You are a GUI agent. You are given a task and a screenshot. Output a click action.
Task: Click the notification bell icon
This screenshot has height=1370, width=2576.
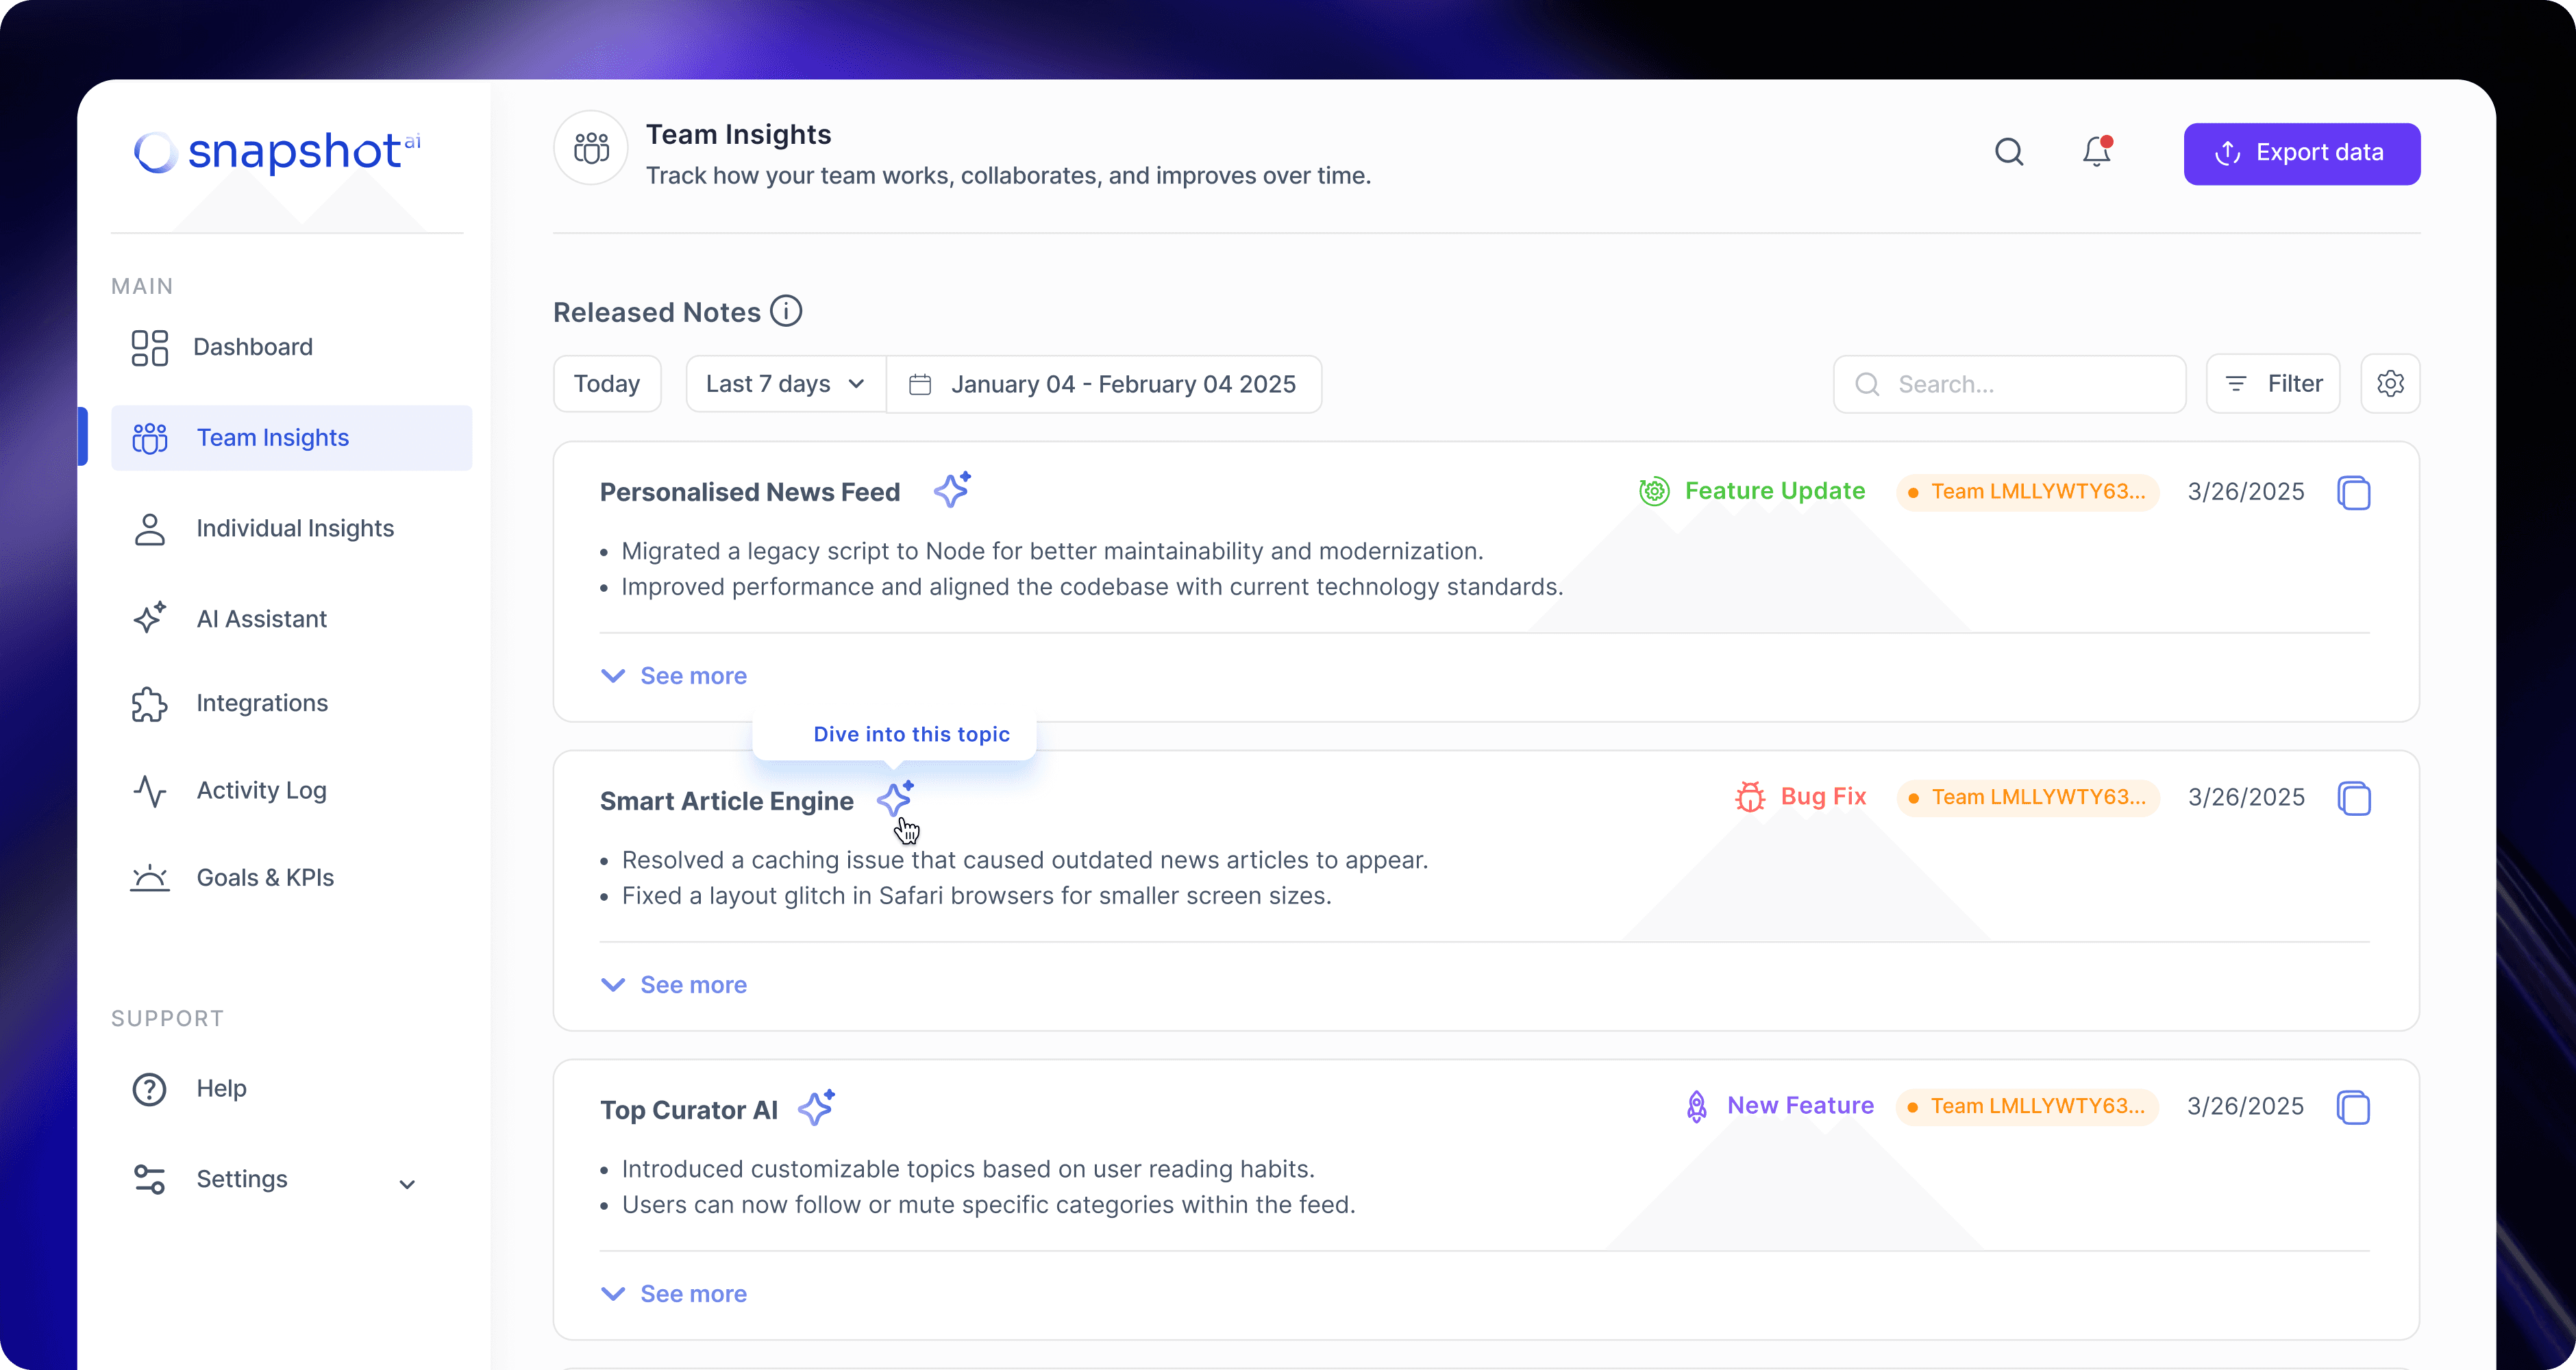click(2096, 152)
